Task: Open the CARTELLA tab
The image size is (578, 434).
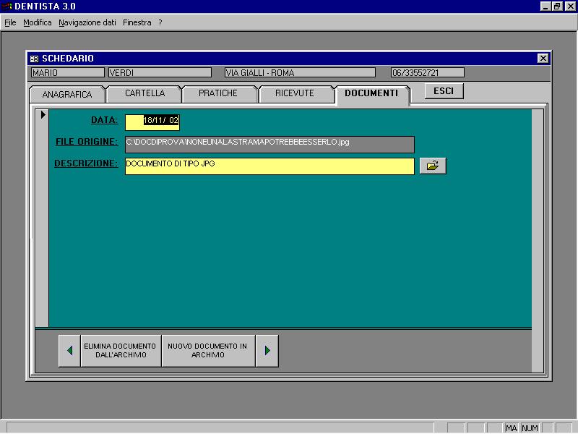Action: pyautogui.click(x=145, y=93)
